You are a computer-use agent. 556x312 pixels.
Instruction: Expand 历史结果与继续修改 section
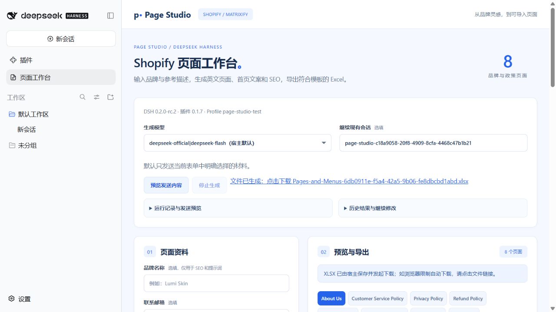(433, 208)
